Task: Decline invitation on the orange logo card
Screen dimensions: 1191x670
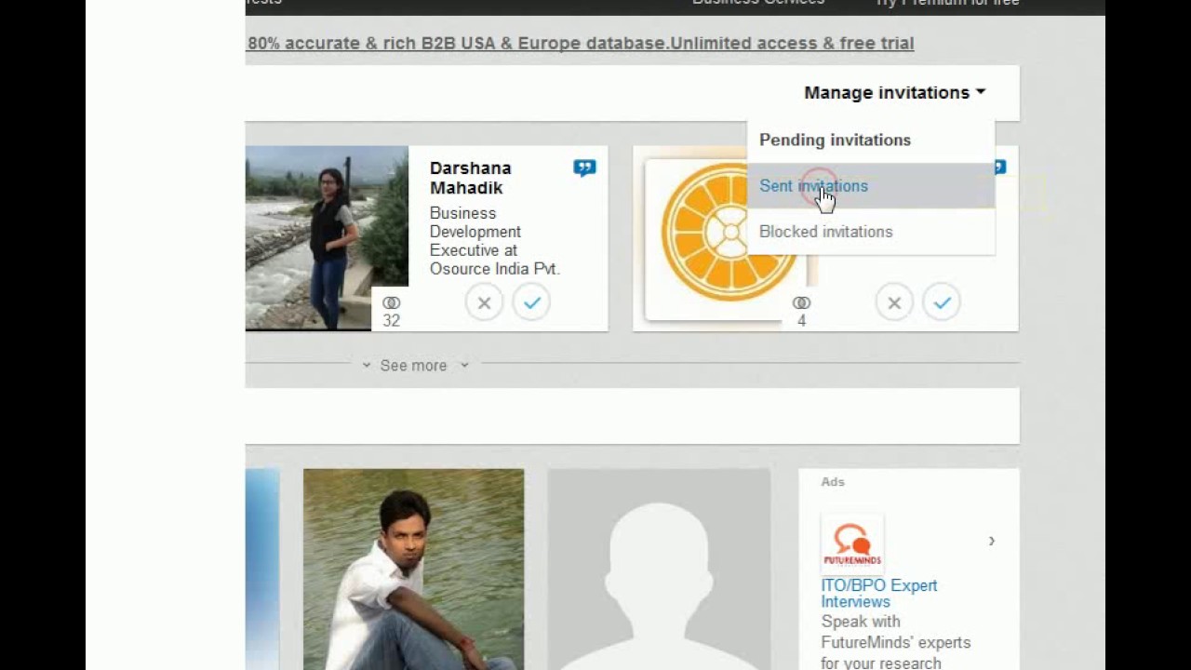Action: click(894, 302)
